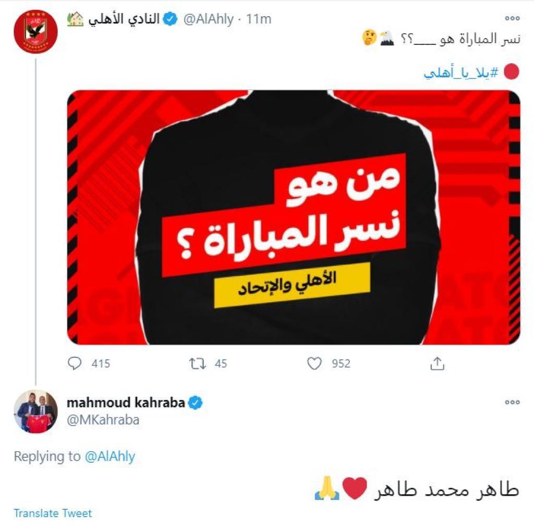The height and width of the screenshot is (526, 534).
Task: Open the #يلا_يا_أهلي hashtag
Action: pyautogui.click(x=461, y=72)
